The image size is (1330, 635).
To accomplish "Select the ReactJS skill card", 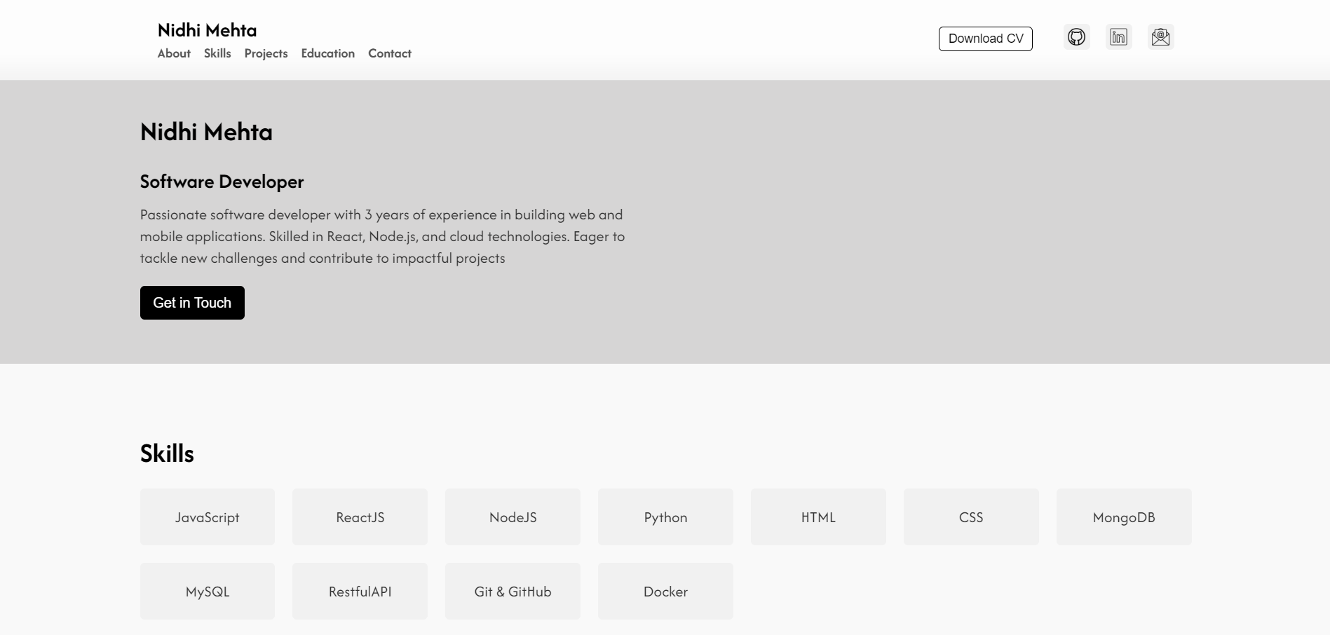I will coord(360,517).
